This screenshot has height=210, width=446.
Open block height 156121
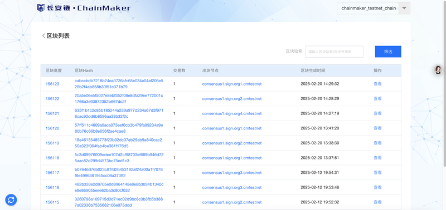tap(52, 113)
